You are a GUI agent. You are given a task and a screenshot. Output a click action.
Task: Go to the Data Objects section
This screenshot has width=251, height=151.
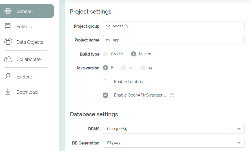coord(30,42)
